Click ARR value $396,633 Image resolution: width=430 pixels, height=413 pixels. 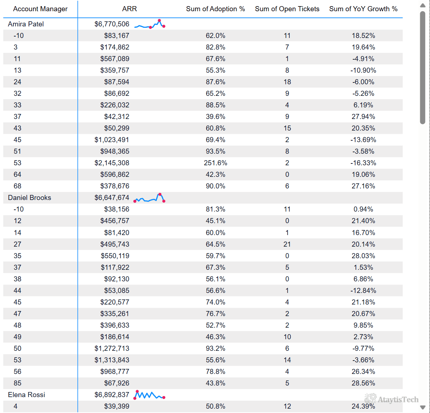pos(115,325)
